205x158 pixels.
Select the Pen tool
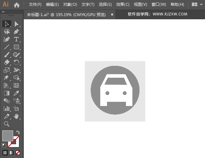(x=16, y=31)
